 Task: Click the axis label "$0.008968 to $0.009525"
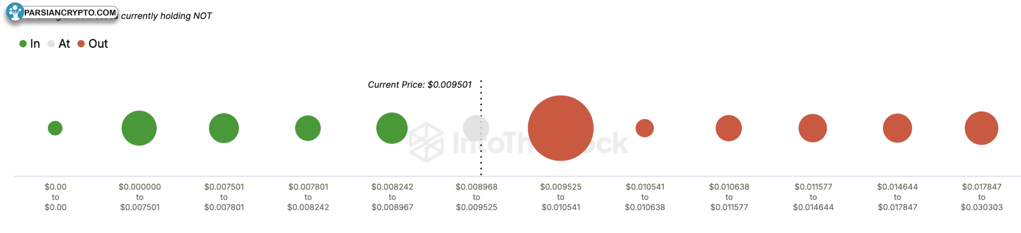[476, 197]
